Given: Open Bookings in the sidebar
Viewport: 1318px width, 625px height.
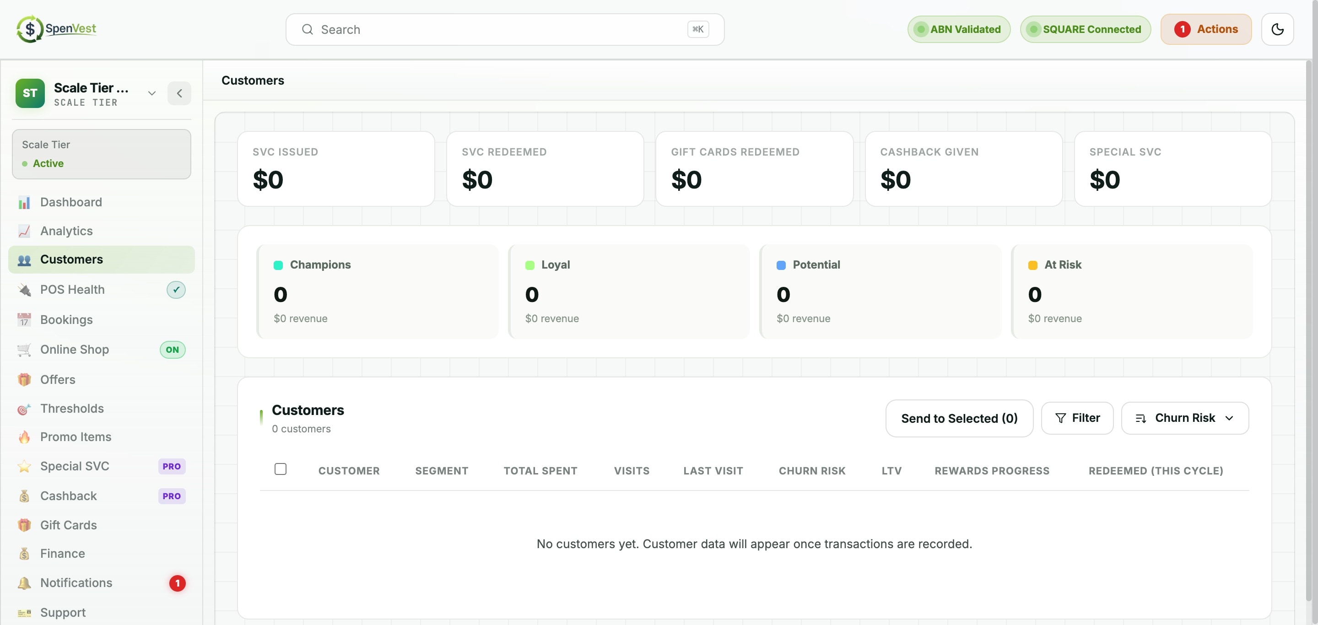Looking at the screenshot, I should tap(101, 320).
